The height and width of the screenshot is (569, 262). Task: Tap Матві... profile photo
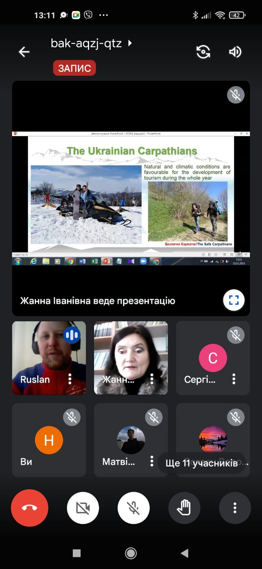(x=131, y=440)
